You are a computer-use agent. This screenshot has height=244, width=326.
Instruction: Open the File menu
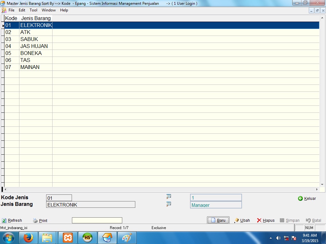(11, 10)
